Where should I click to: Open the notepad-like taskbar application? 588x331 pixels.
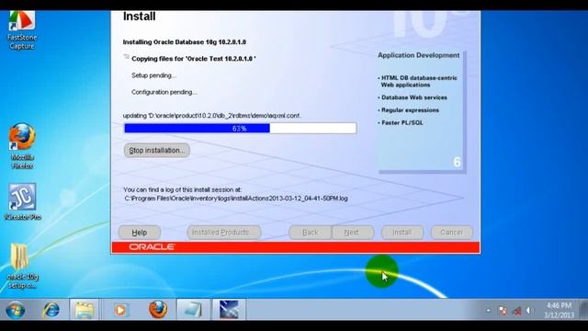194,310
